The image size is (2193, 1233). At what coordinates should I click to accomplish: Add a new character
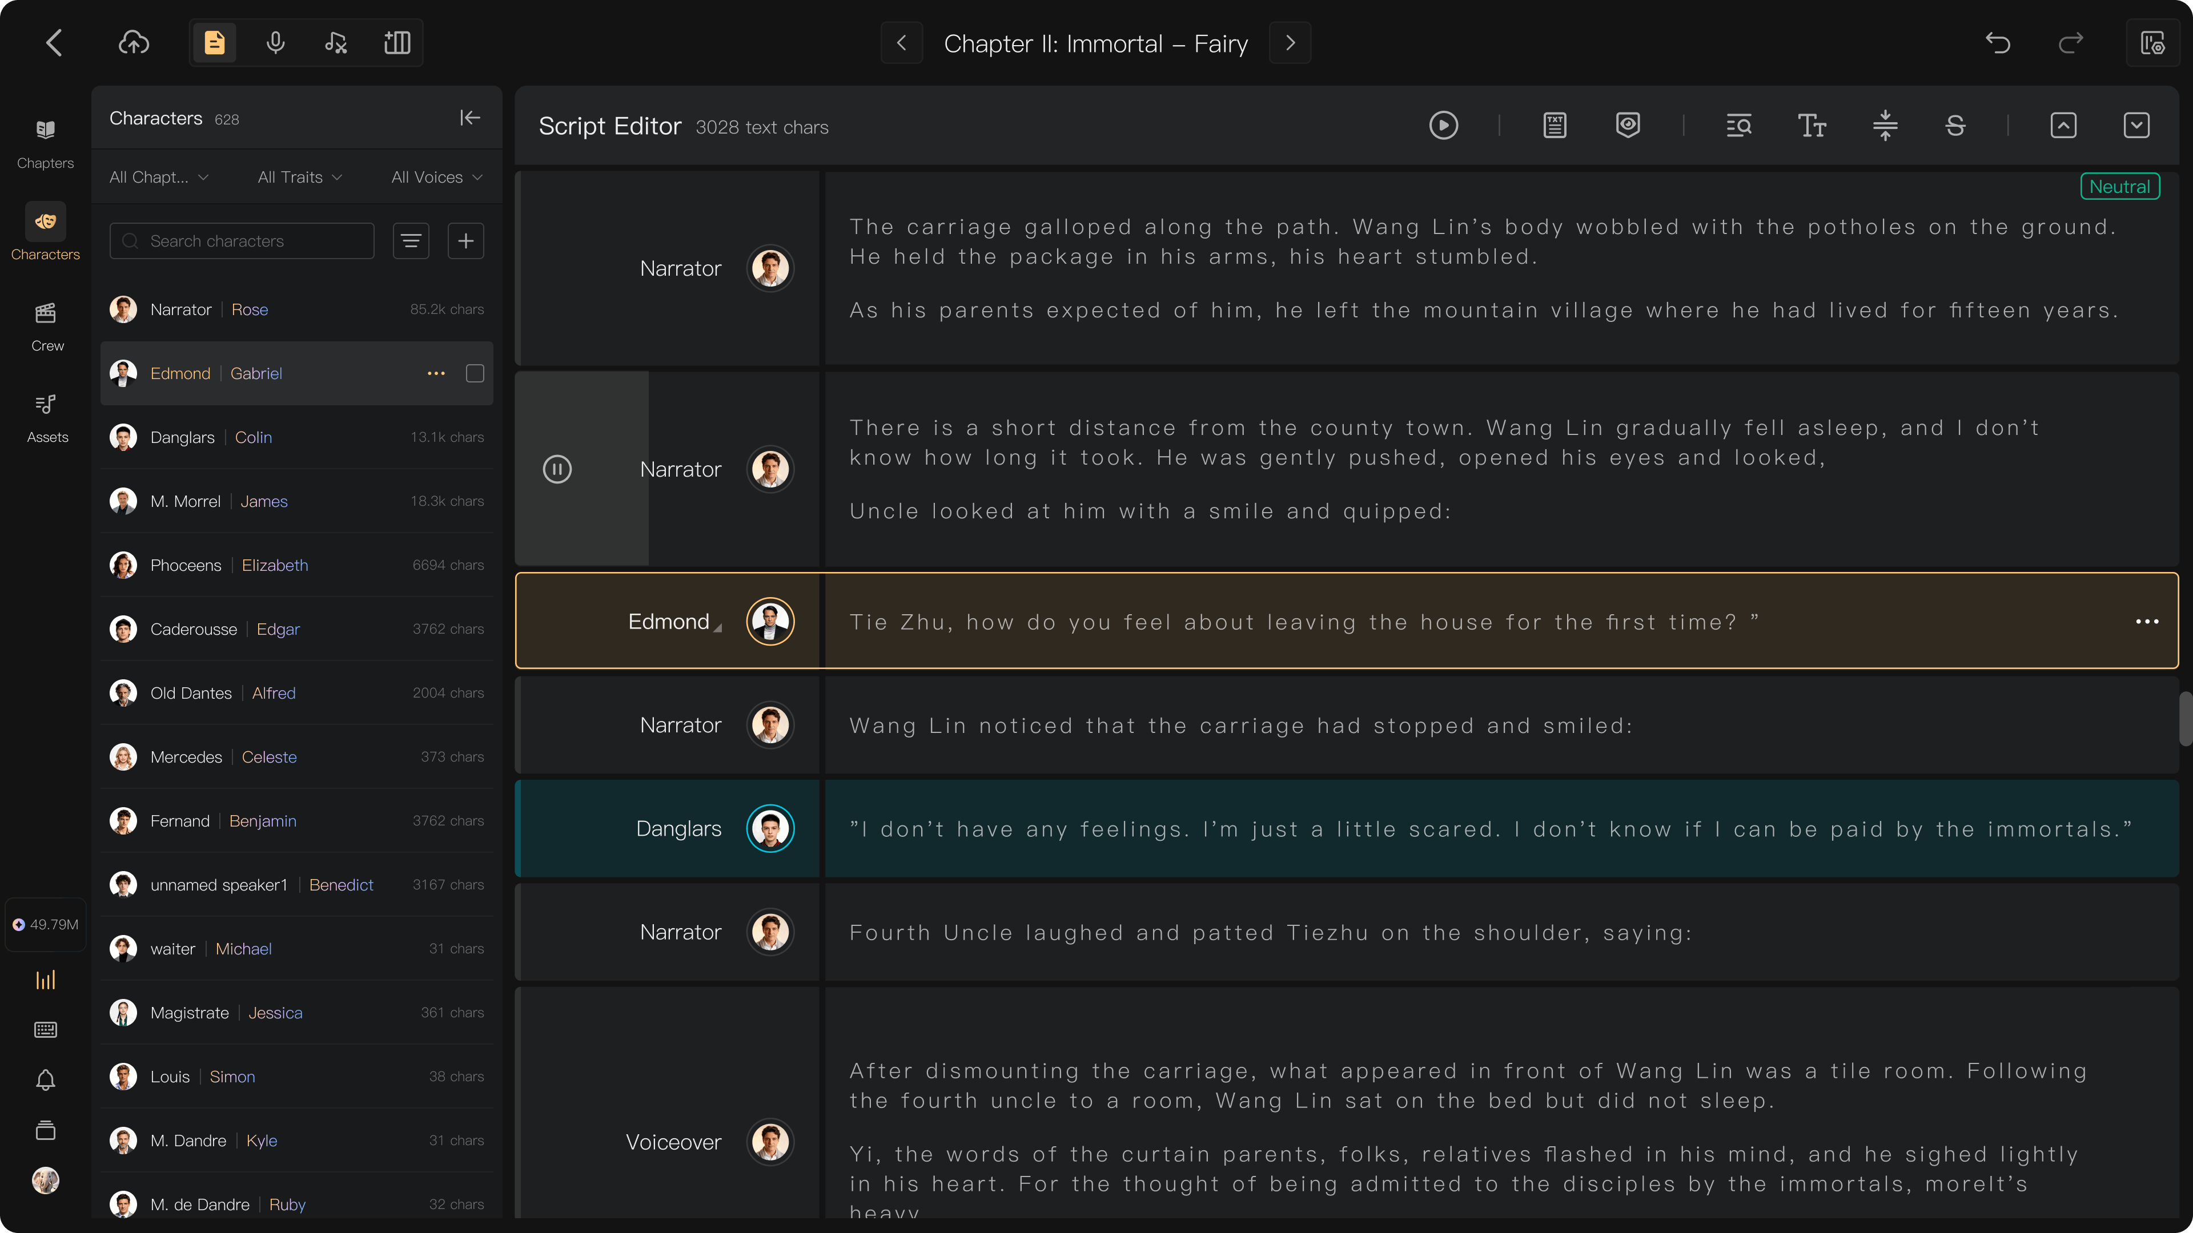pyautogui.click(x=465, y=241)
